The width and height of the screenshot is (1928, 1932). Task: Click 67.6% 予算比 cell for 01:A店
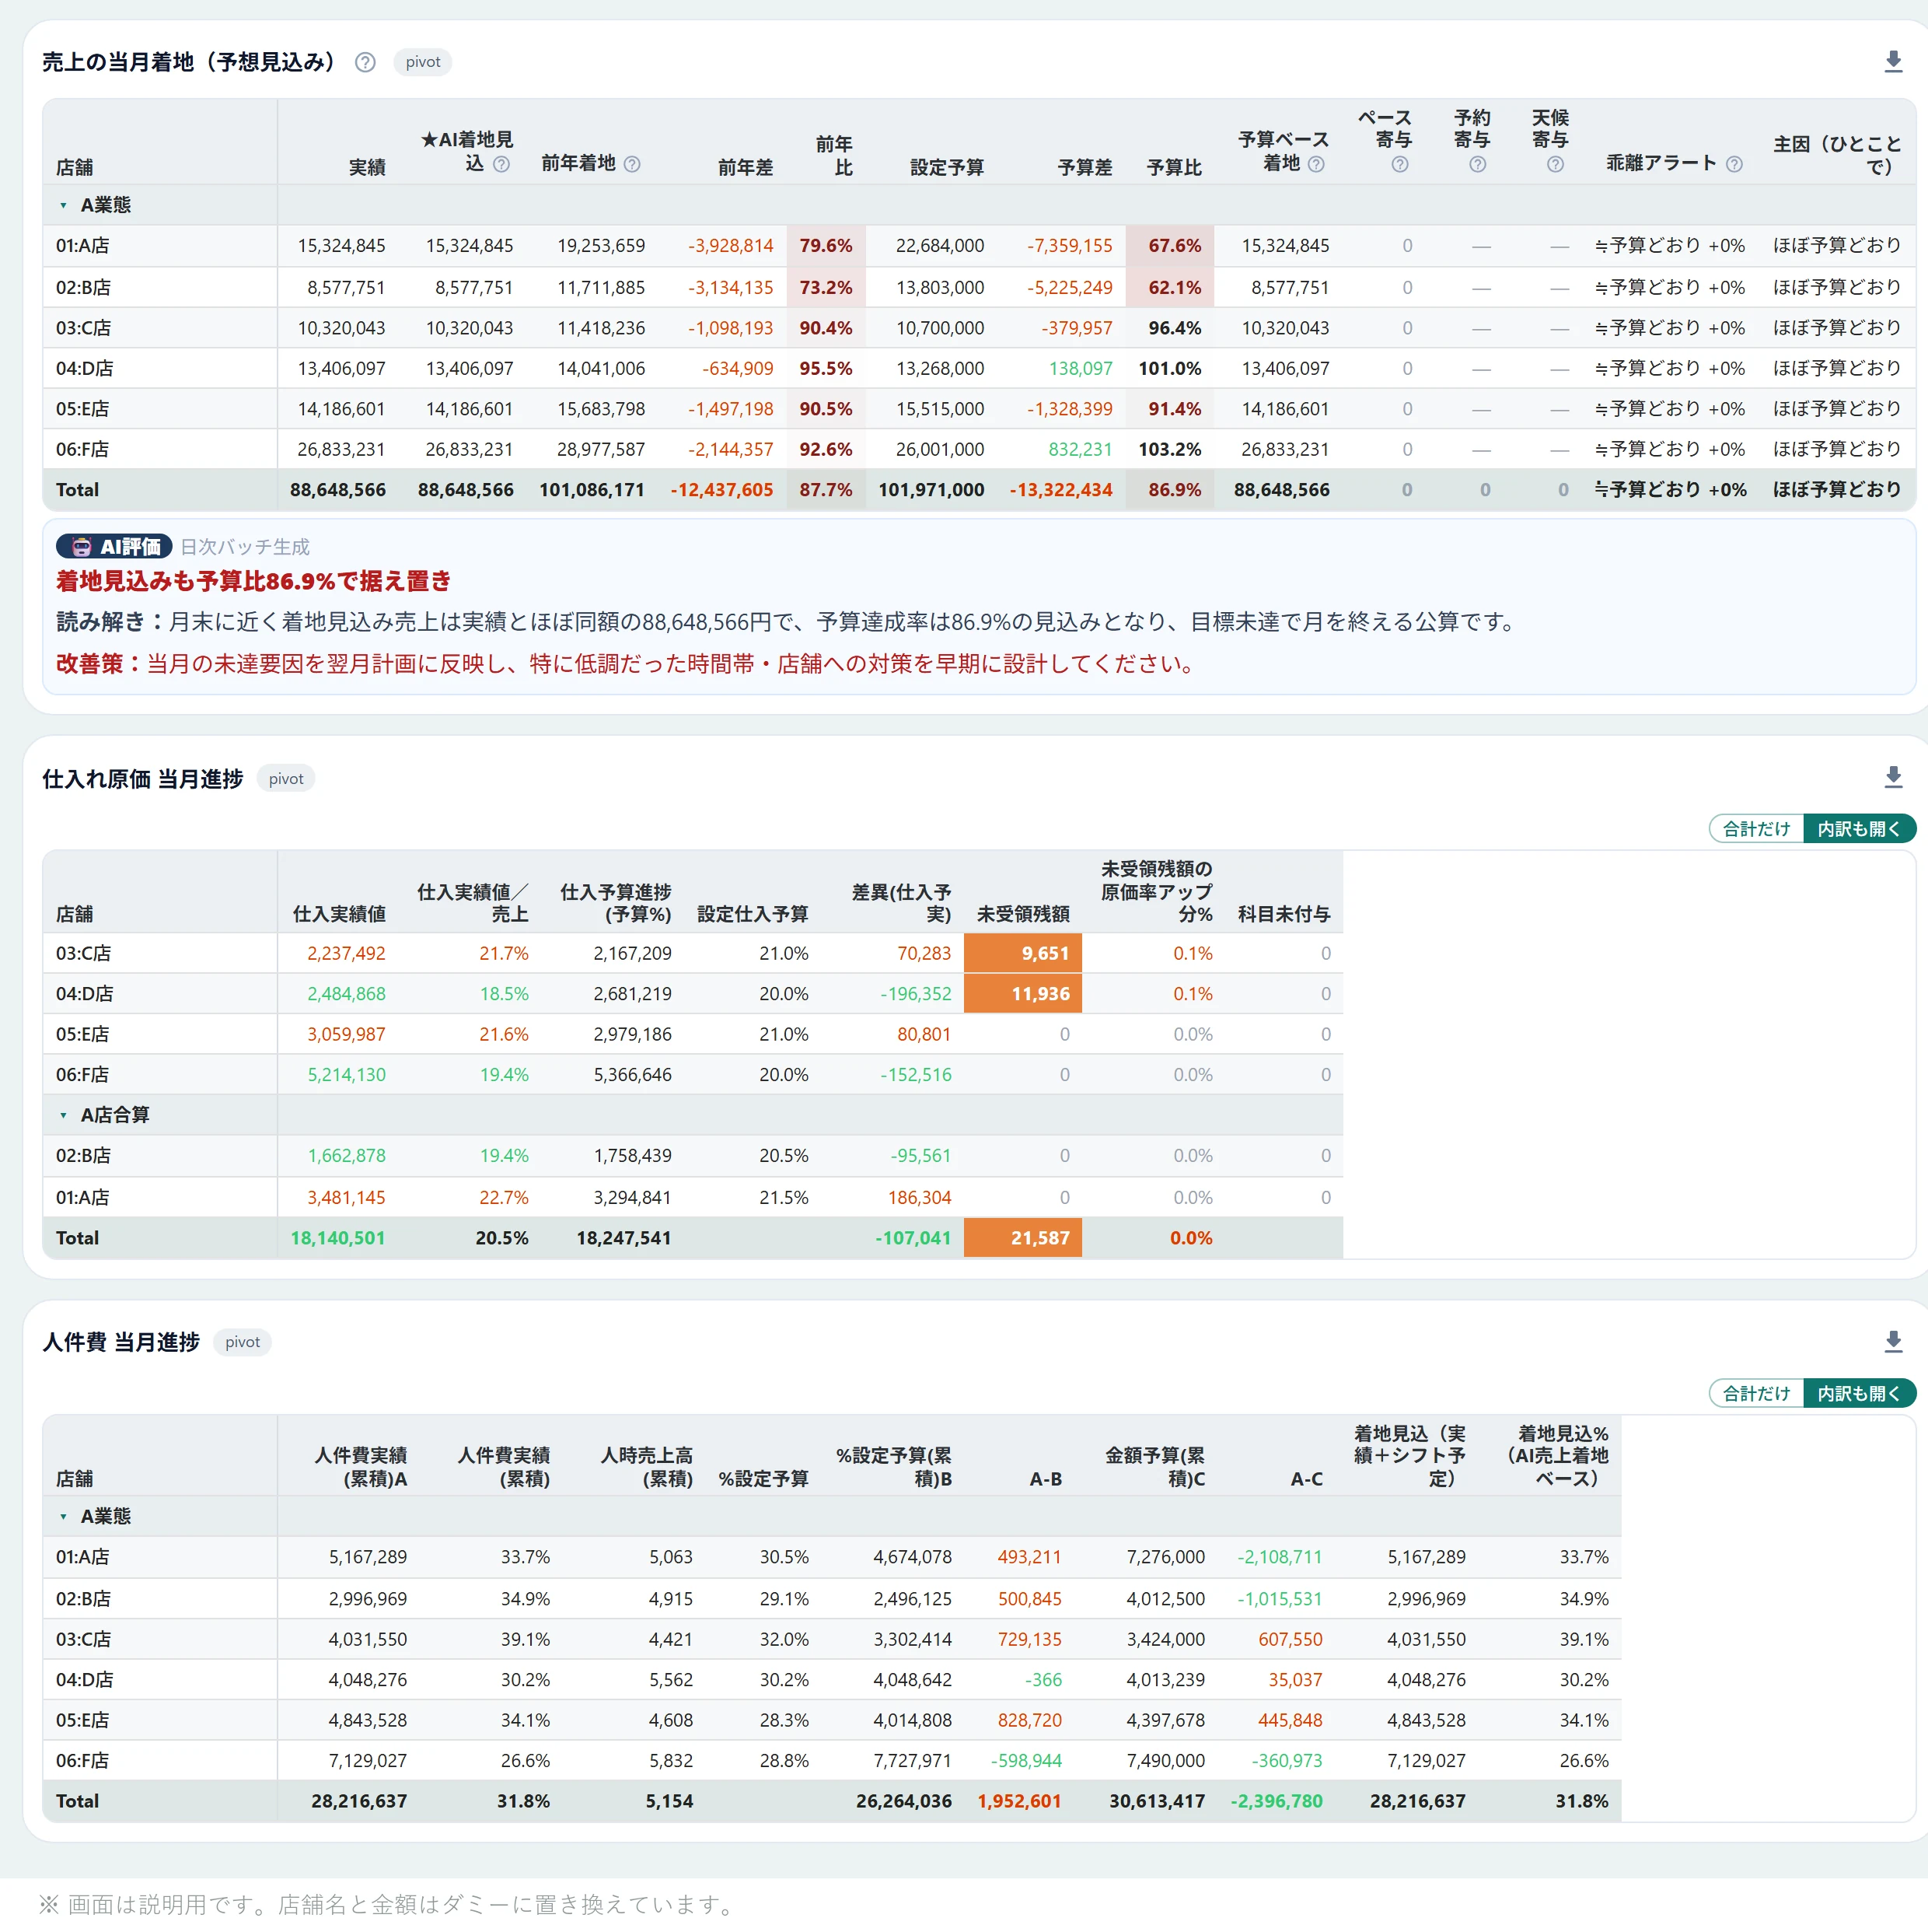(x=1169, y=246)
